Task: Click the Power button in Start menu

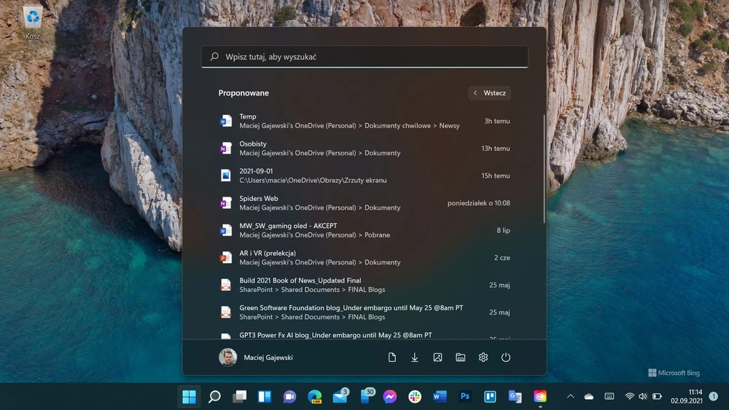Action: click(506, 357)
